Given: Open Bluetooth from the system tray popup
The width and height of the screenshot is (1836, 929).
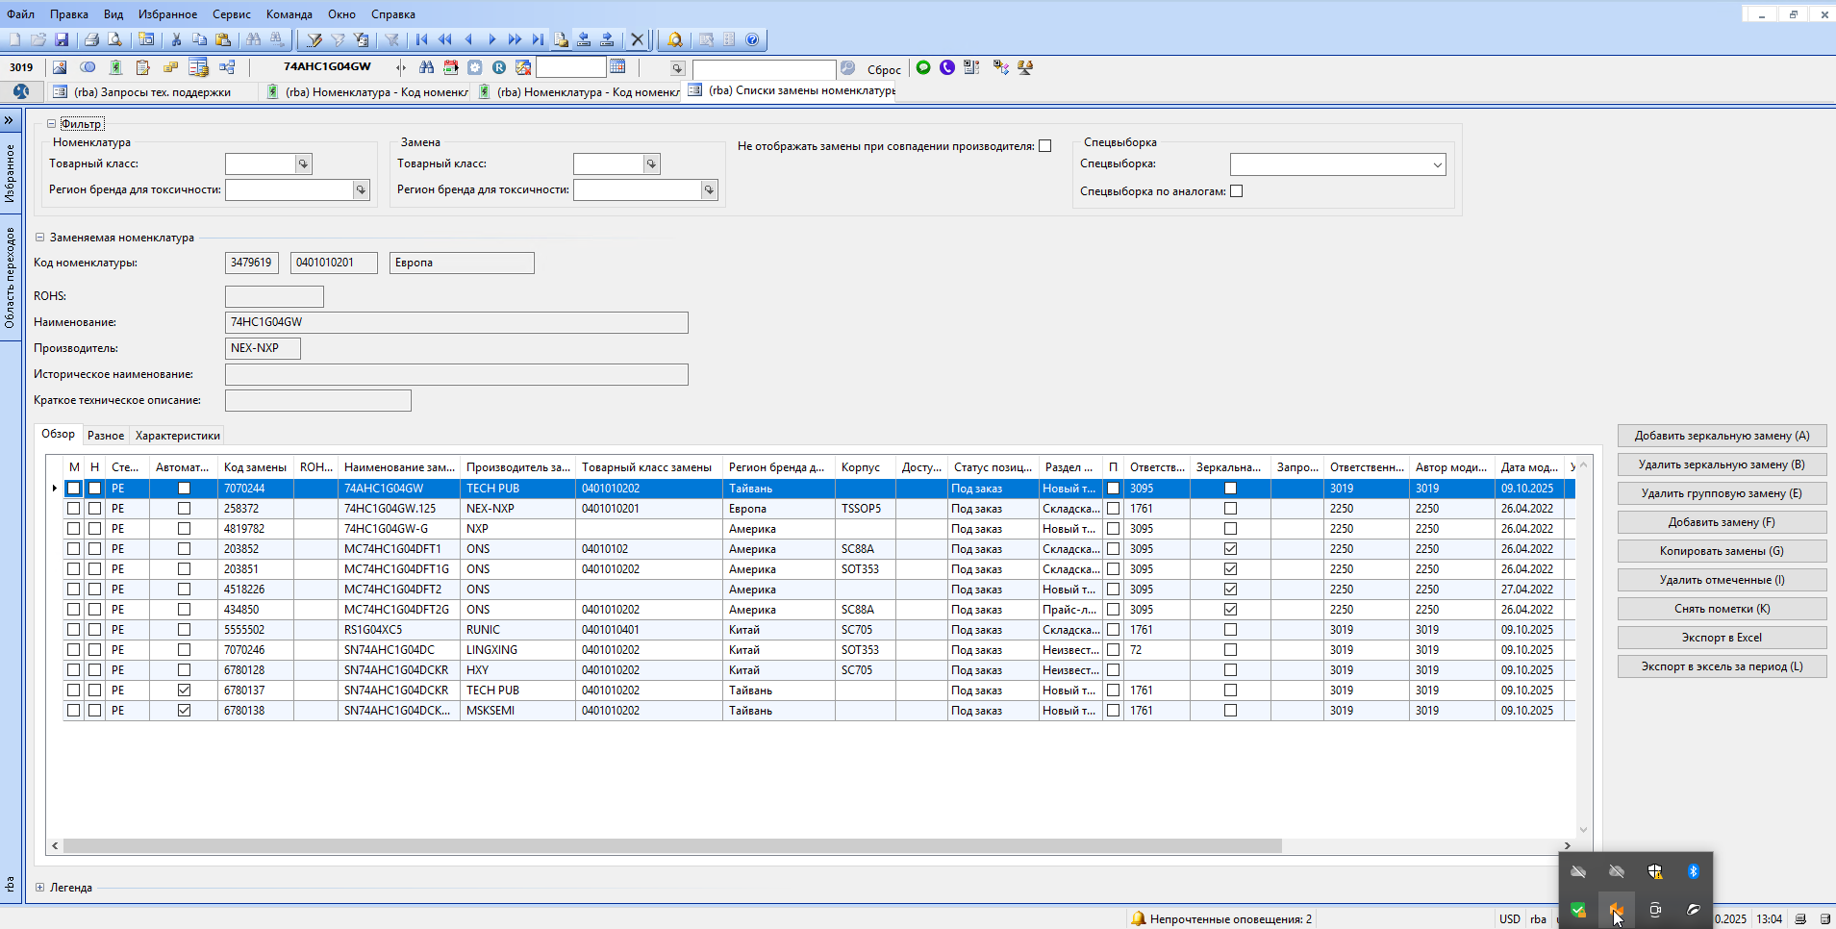Looking at the screenshot, I should (x=1693, y=871).
